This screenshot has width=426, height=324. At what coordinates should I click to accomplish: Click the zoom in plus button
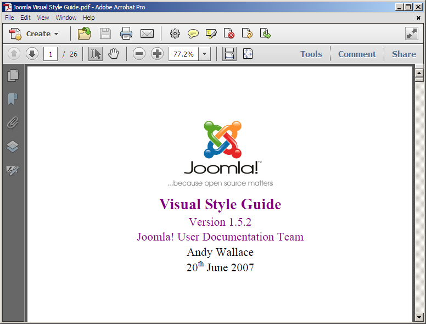(x=158, y=54)
